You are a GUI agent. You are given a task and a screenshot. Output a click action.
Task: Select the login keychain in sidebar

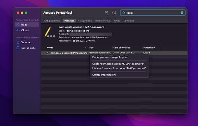27,24
